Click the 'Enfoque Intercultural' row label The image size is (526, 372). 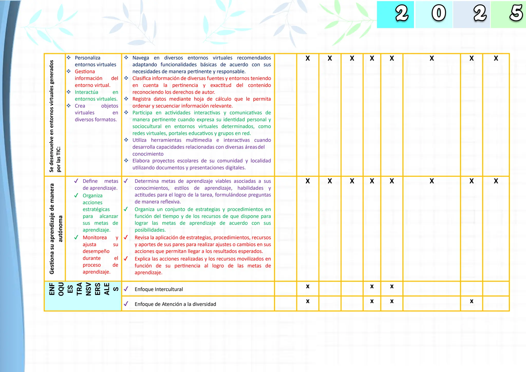(x=159, y=289)
